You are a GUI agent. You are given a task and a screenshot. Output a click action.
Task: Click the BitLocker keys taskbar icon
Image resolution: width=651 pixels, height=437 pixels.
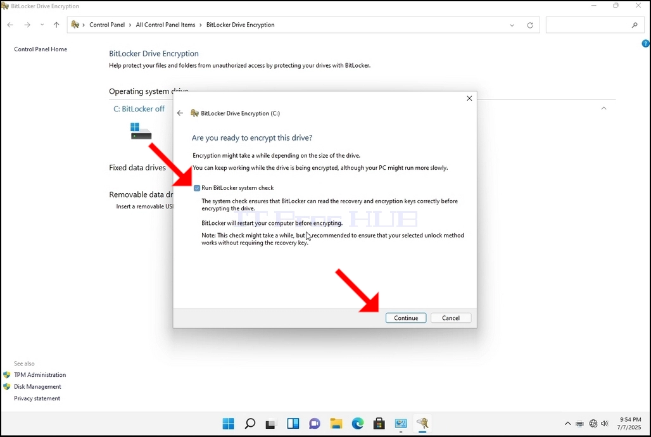[422, 423]
